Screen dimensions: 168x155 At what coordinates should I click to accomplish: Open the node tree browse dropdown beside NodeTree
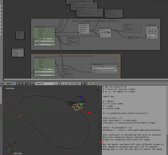click(x=33, y=83)
